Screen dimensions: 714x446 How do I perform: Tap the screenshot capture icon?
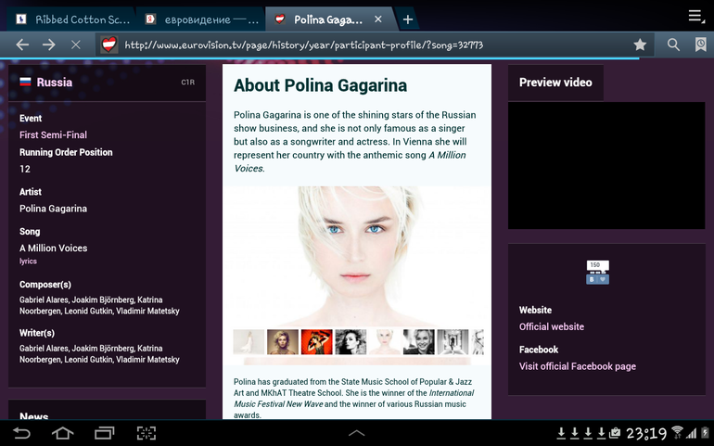147,433
